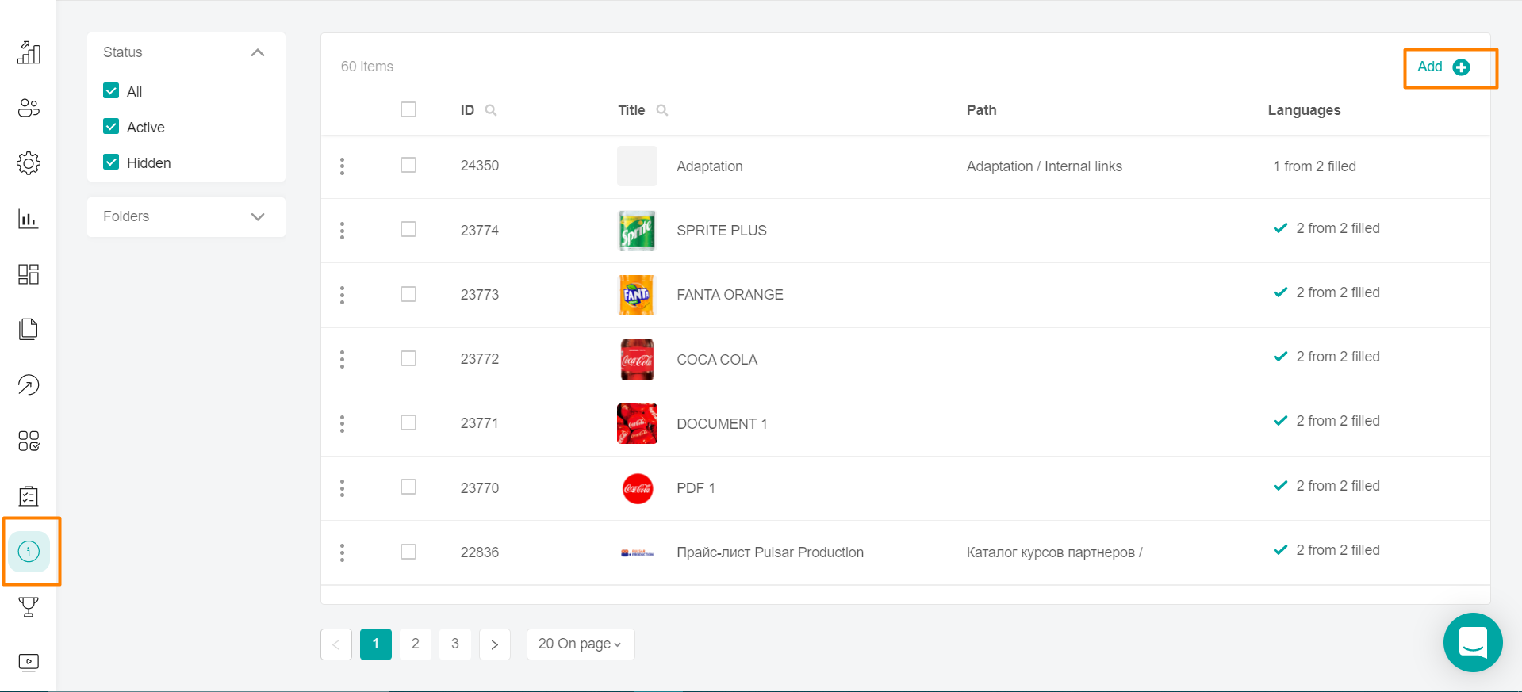Open the video player sidebar icon
Image resolution: width=1522 pixels, height=692 pixels.
tap(29, 663)
